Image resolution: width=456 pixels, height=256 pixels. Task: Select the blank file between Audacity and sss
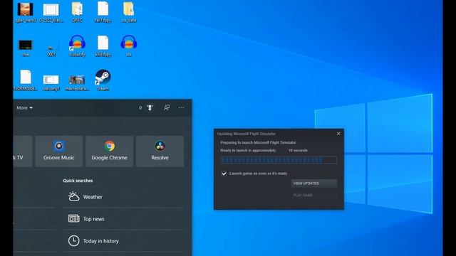click(103, 46)
